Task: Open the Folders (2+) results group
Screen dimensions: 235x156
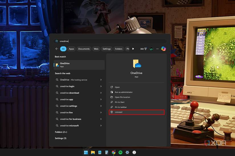Action: coord(61,132)
